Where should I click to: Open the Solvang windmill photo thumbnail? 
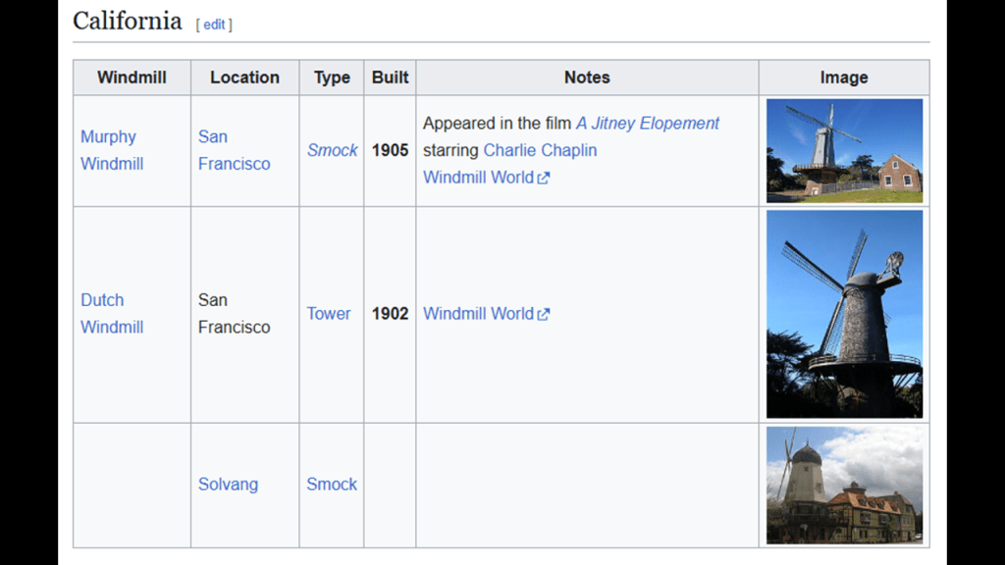pyautogui.click(x=844, y=485)
